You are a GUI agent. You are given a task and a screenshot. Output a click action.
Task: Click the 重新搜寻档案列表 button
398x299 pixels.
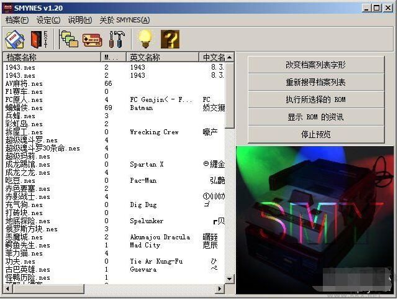click(316, 82)
